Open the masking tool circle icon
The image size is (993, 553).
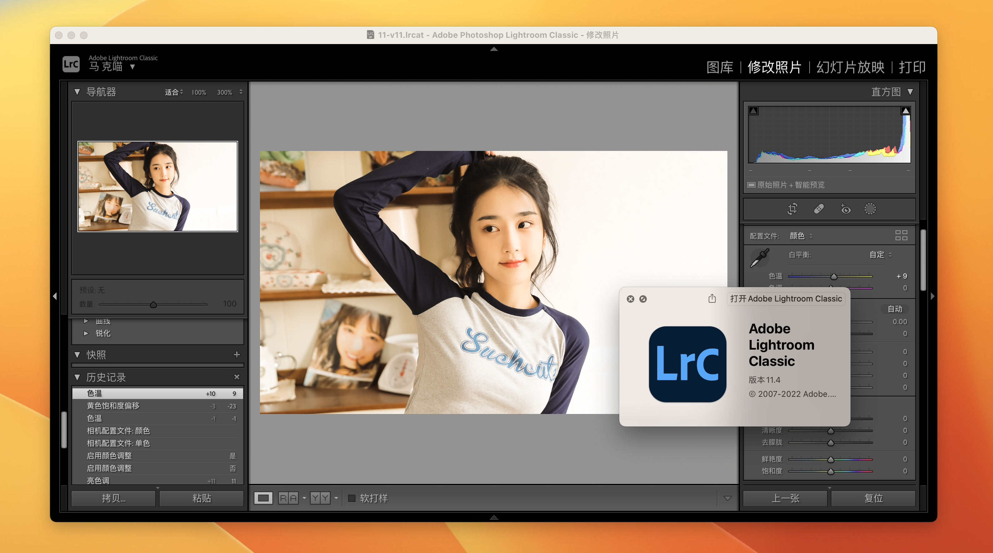[x=870, y=209]
